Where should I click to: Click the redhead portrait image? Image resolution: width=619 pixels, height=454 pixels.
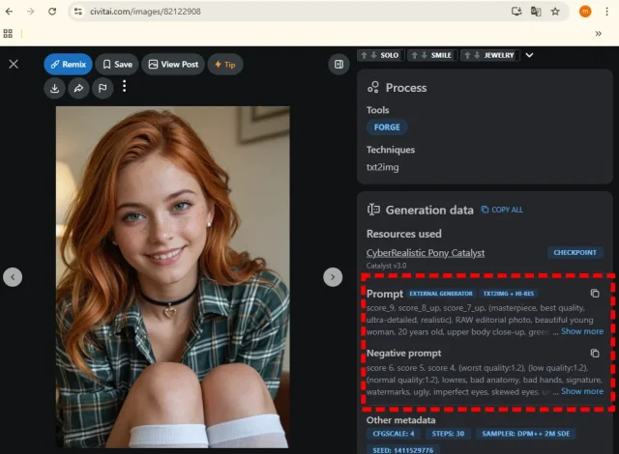(172, 276)
